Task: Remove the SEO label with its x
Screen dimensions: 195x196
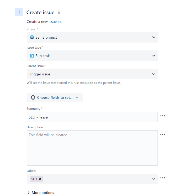Action: click(x=40, y=179)
